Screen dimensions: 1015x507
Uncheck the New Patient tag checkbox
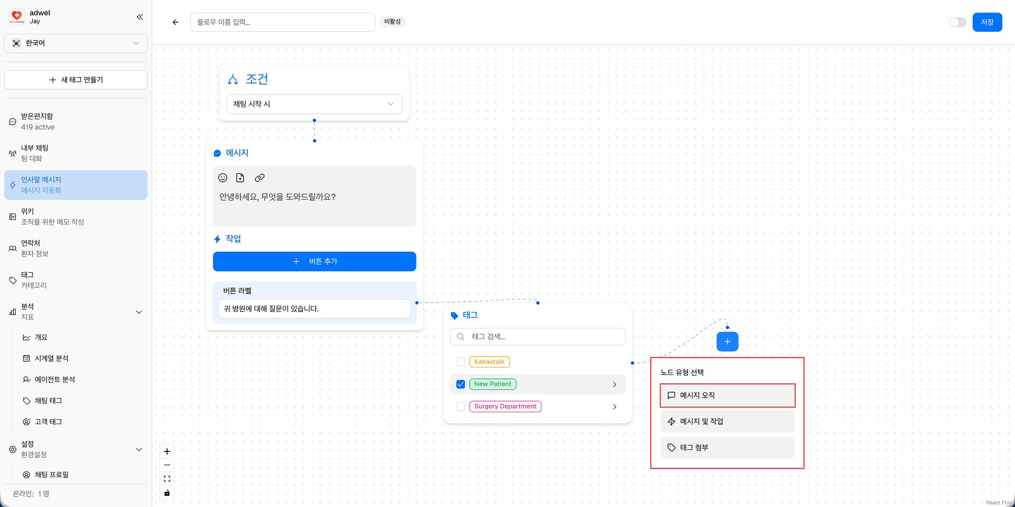[x=460, y=384]
